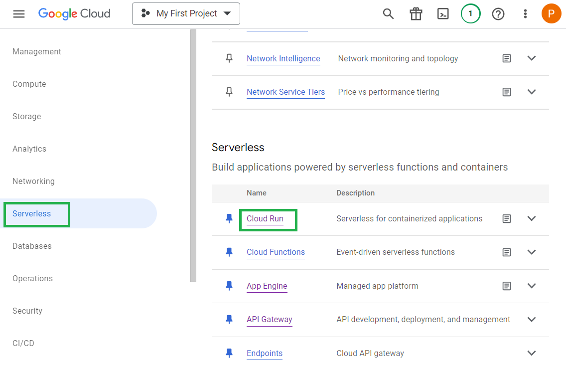Open the help question mark icon
The image size is (566, 366).
coord(498,14)
